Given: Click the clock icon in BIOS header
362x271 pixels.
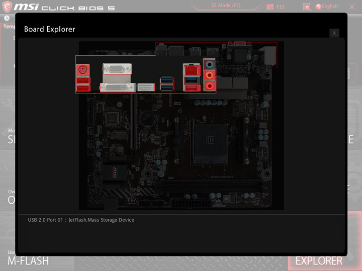Looking at the screenshot, I should [7, 18].
